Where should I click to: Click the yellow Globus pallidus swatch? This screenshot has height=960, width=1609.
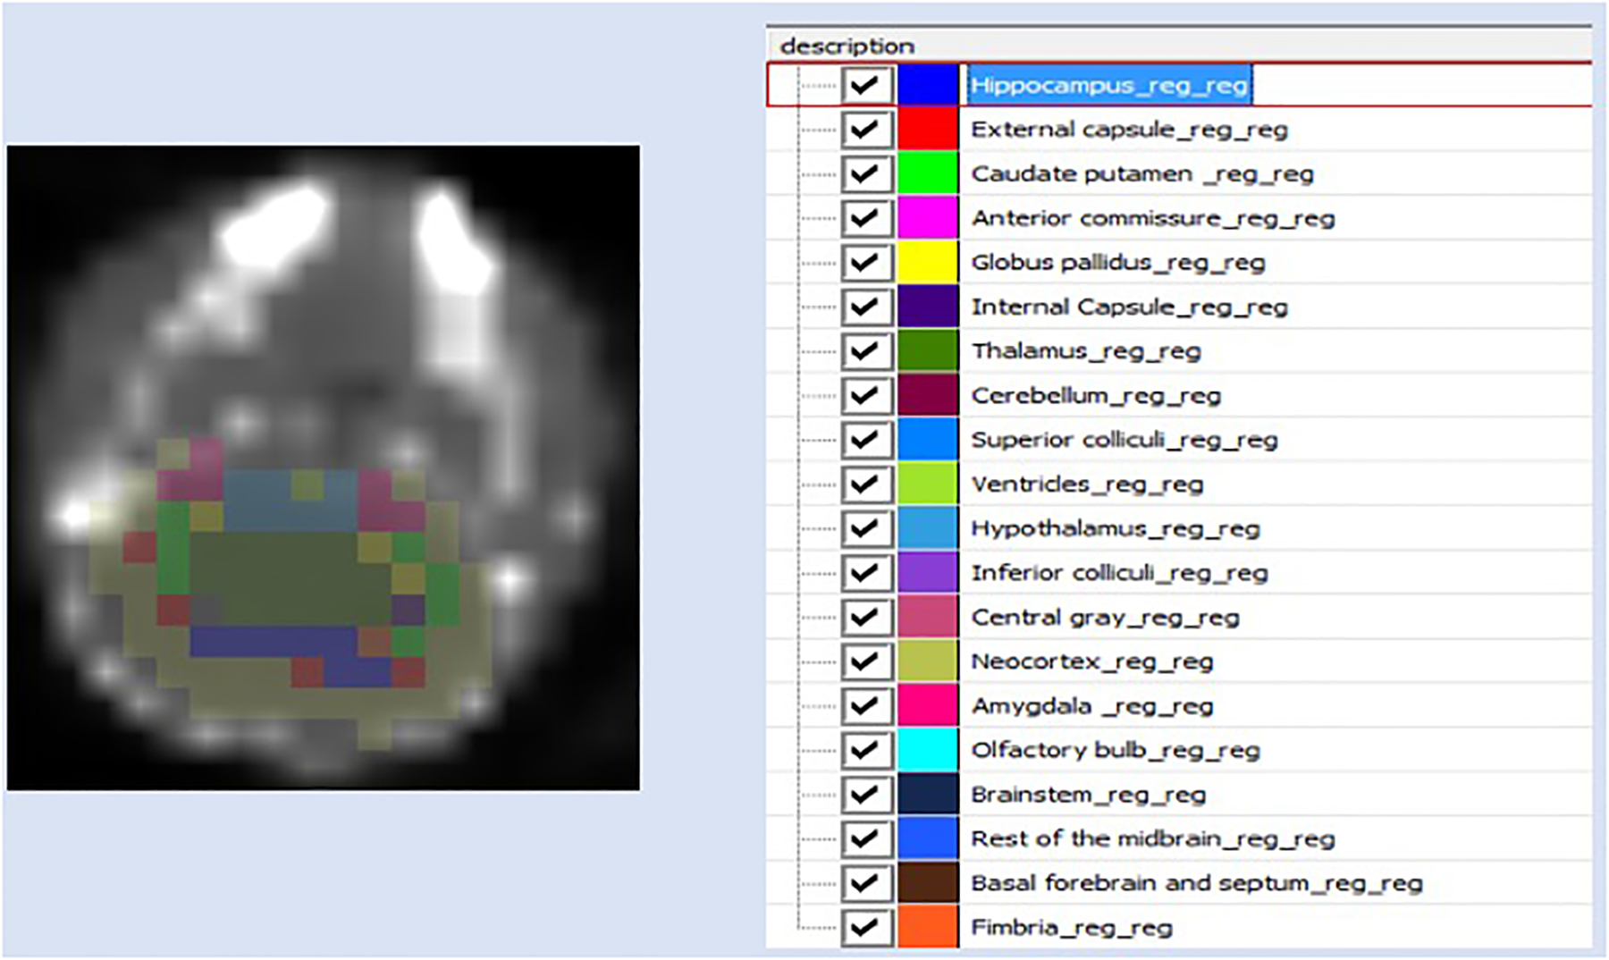click(x=928, y=262)
